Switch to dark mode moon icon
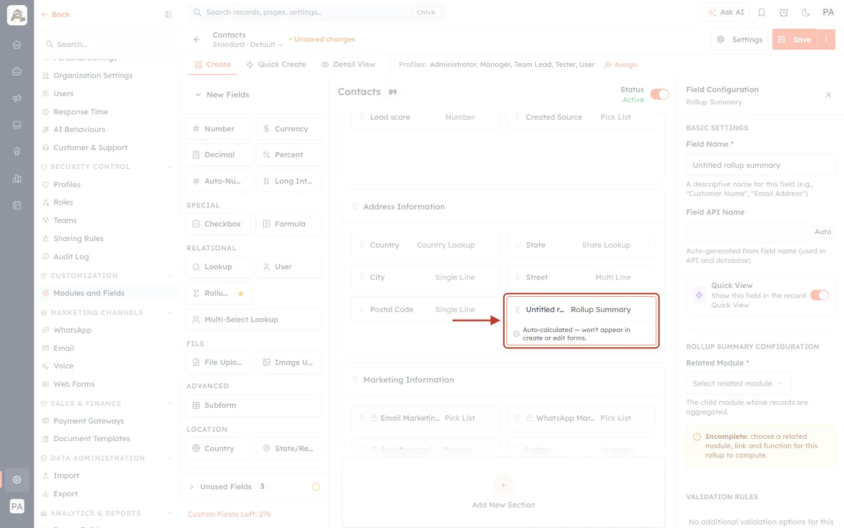 pyautogui.click(x=806, y=12)
